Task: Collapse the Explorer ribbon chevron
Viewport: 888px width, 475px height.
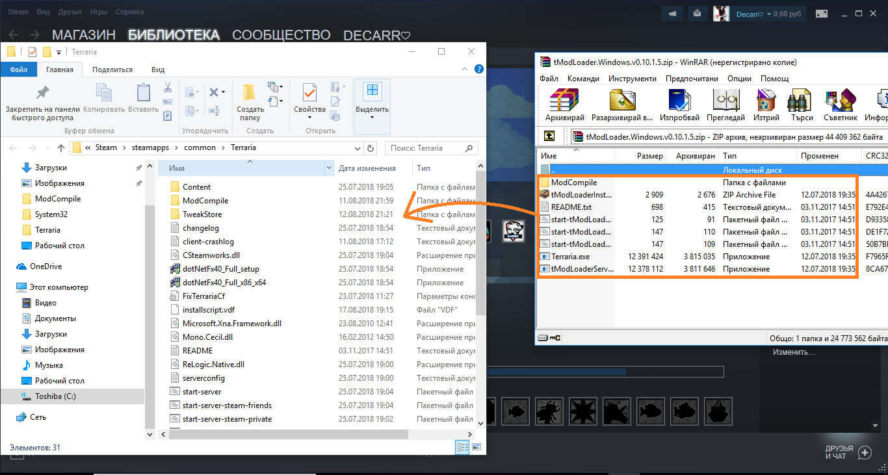Action: pos(464,70)
